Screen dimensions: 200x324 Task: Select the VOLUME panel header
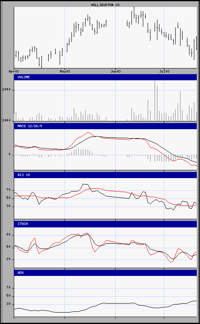105,77
